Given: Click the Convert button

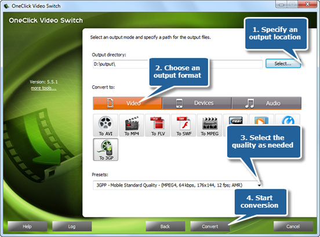Looking at the screenshot, I should (x=210, y=227).
